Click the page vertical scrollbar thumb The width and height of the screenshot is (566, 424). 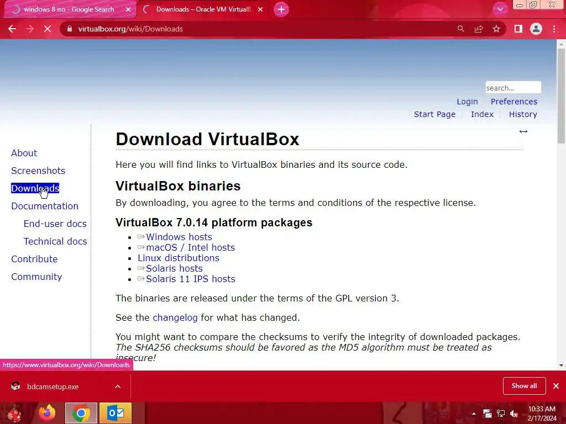(561, 96)
